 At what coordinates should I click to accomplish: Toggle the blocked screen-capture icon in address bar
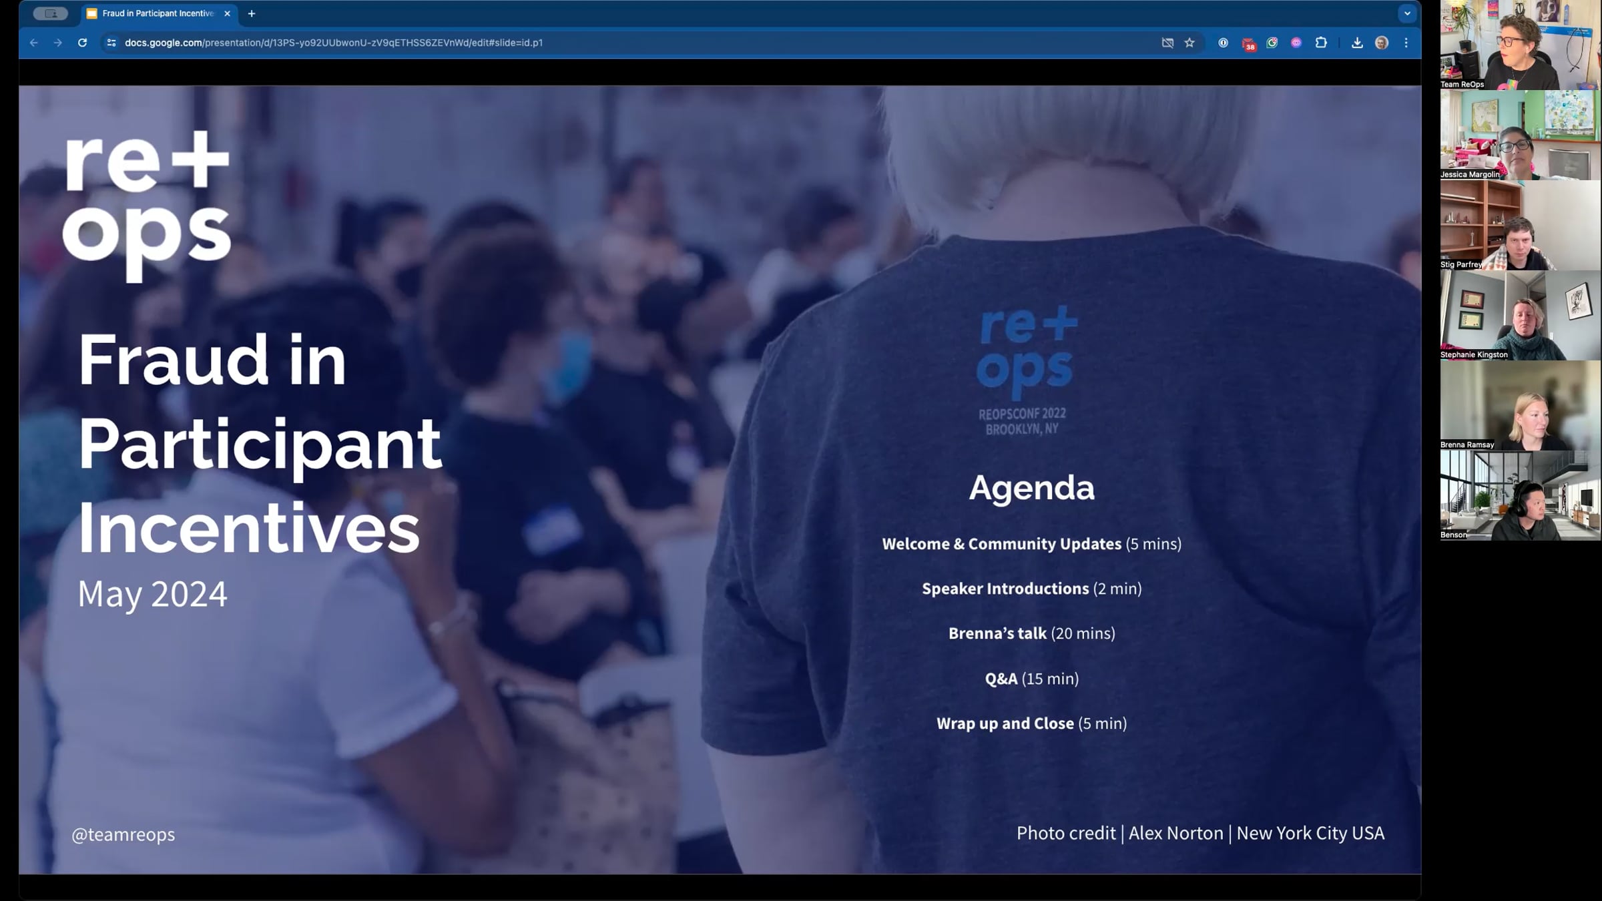coord(1167,43)
